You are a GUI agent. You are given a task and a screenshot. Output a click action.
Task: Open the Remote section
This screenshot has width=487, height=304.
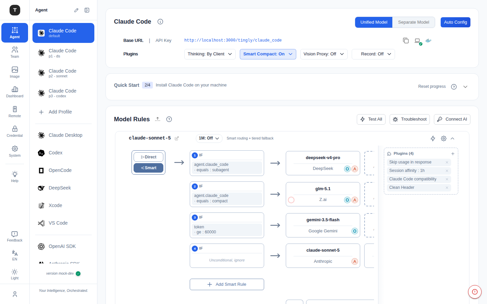15,112
